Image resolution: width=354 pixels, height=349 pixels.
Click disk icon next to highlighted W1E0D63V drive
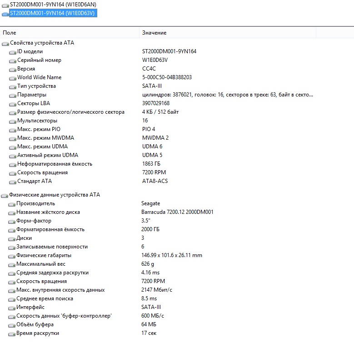pos(5,14)
